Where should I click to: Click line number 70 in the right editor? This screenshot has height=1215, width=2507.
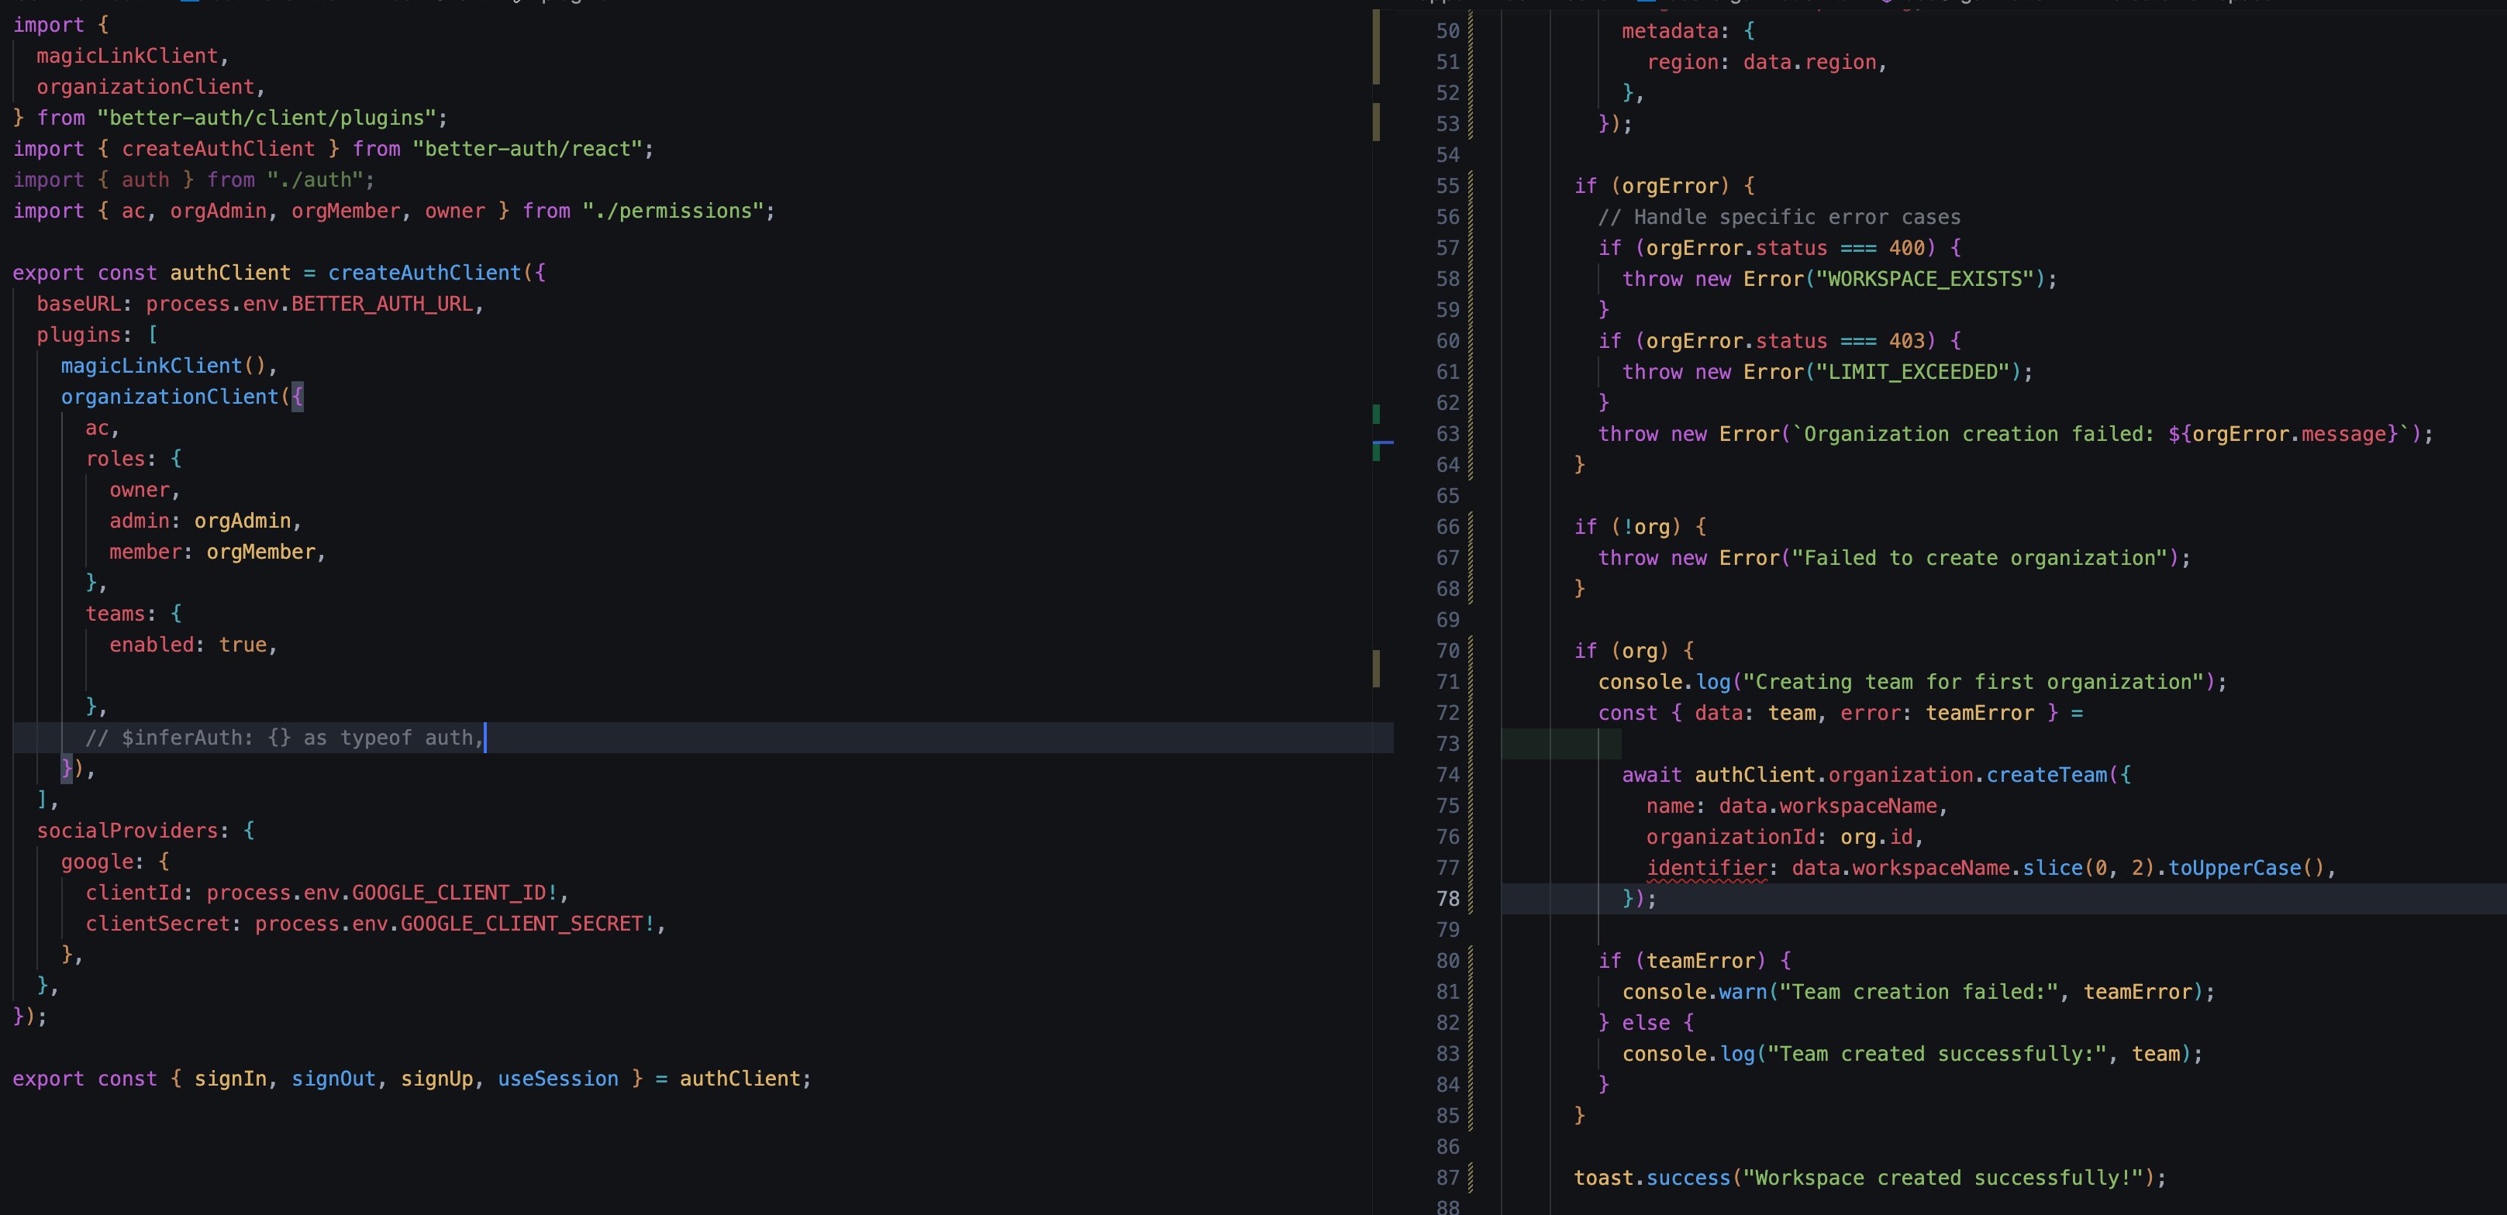pyautogui.click(x=1447, y=651)
